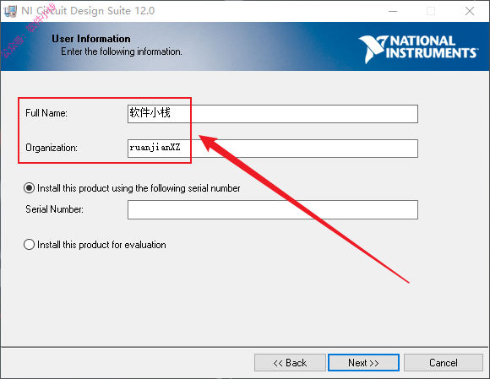Click the "Organization:" label
The height and width of the screenshot is (379, 490).
(x=52, y=148)
